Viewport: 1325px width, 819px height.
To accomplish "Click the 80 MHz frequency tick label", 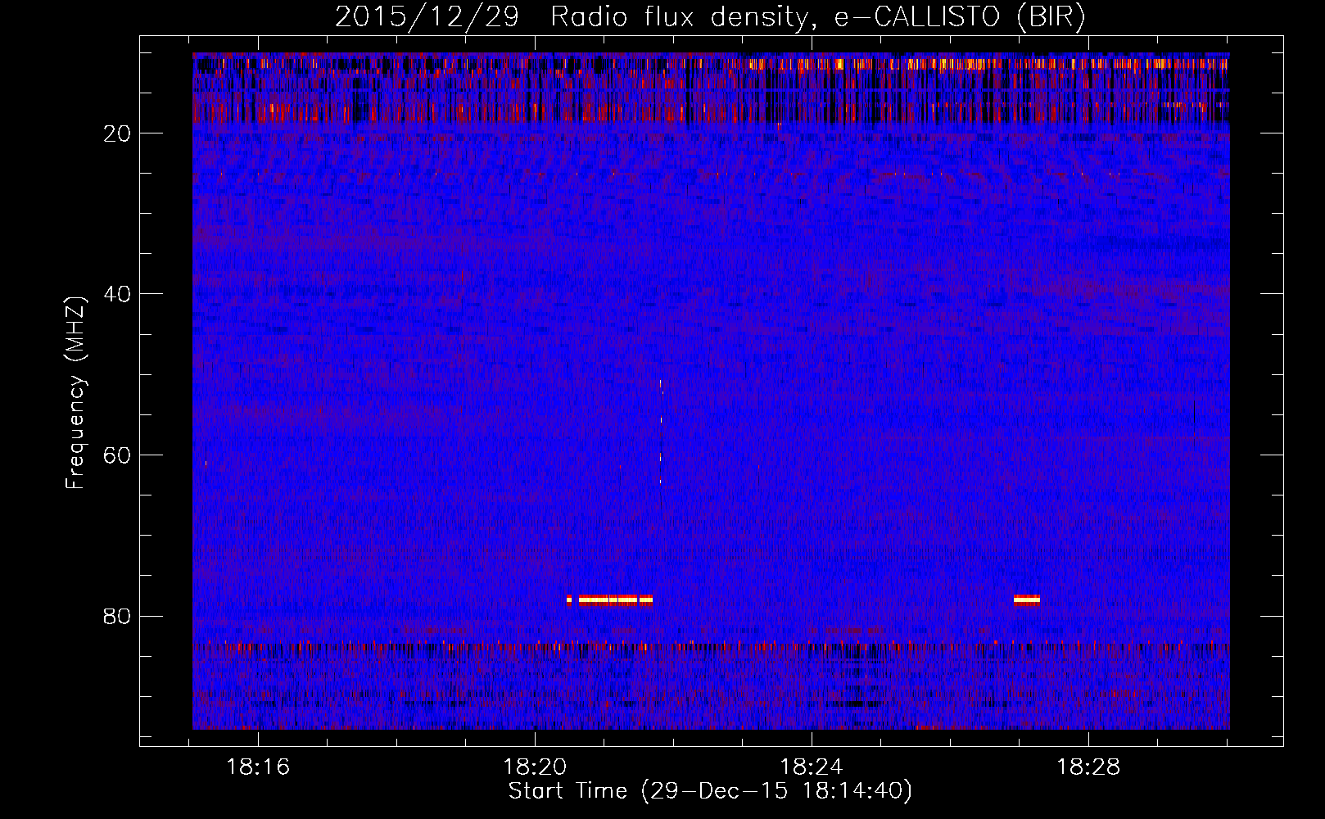I will [118, 616].
